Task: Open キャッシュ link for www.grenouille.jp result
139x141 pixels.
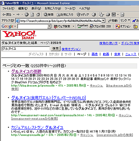Action: 87,135
